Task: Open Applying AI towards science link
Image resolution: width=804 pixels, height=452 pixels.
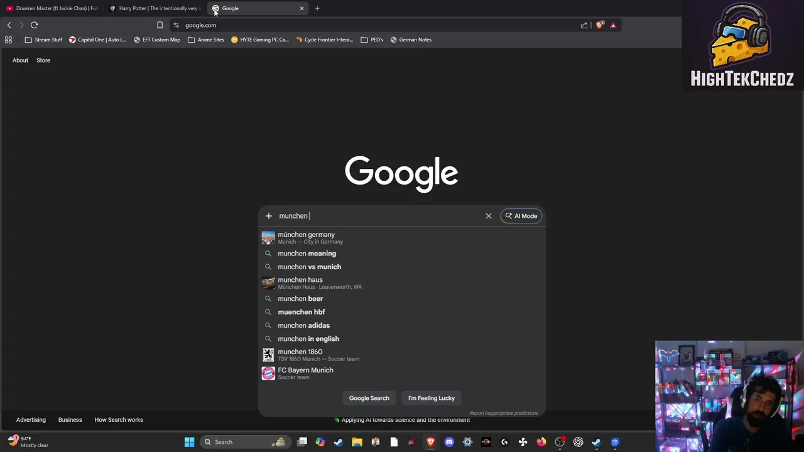Action: click(x=402, y=420)
